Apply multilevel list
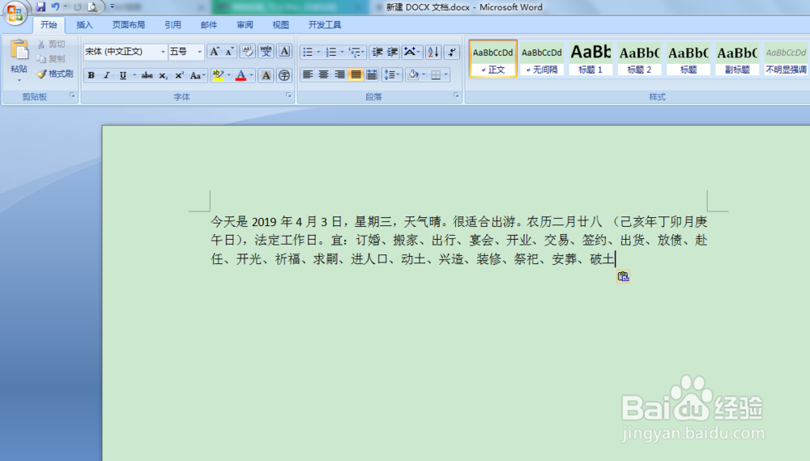This screenshot has width=810, height=461. click(x=356, y=52)
